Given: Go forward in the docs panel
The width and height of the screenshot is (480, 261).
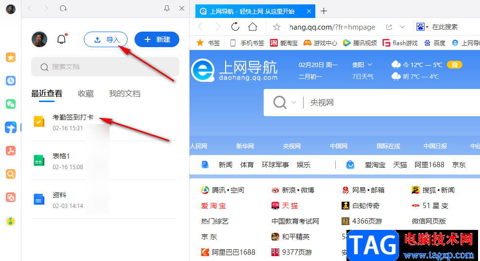Looking at the screenshot, I should 46,9.
